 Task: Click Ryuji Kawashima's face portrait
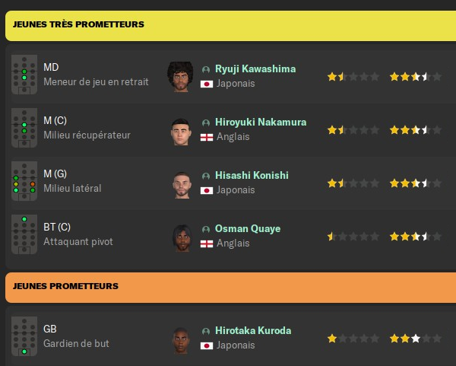pos(181,75)
